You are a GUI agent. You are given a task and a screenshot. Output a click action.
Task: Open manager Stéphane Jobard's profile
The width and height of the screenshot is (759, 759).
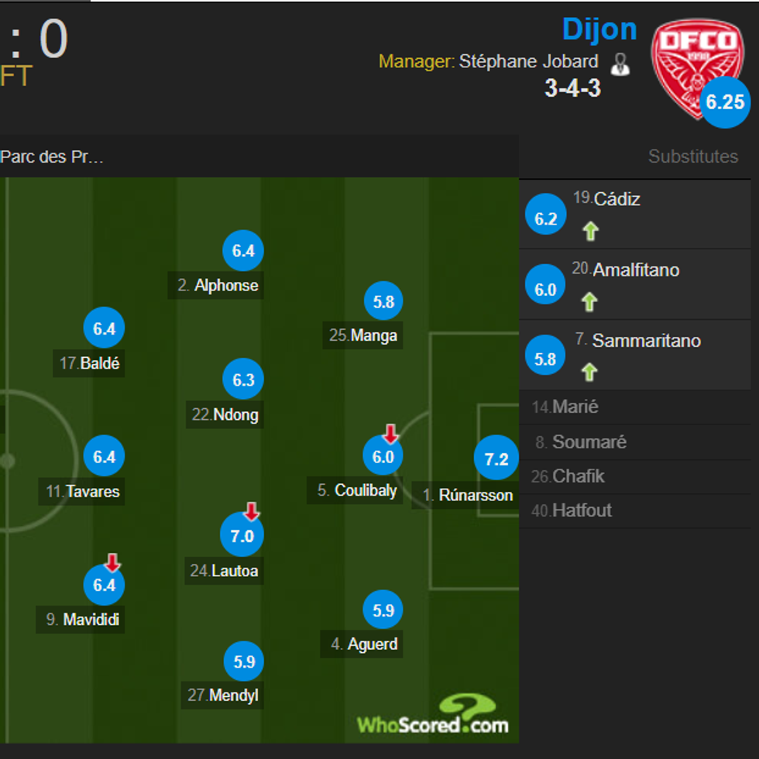(528, 62)
